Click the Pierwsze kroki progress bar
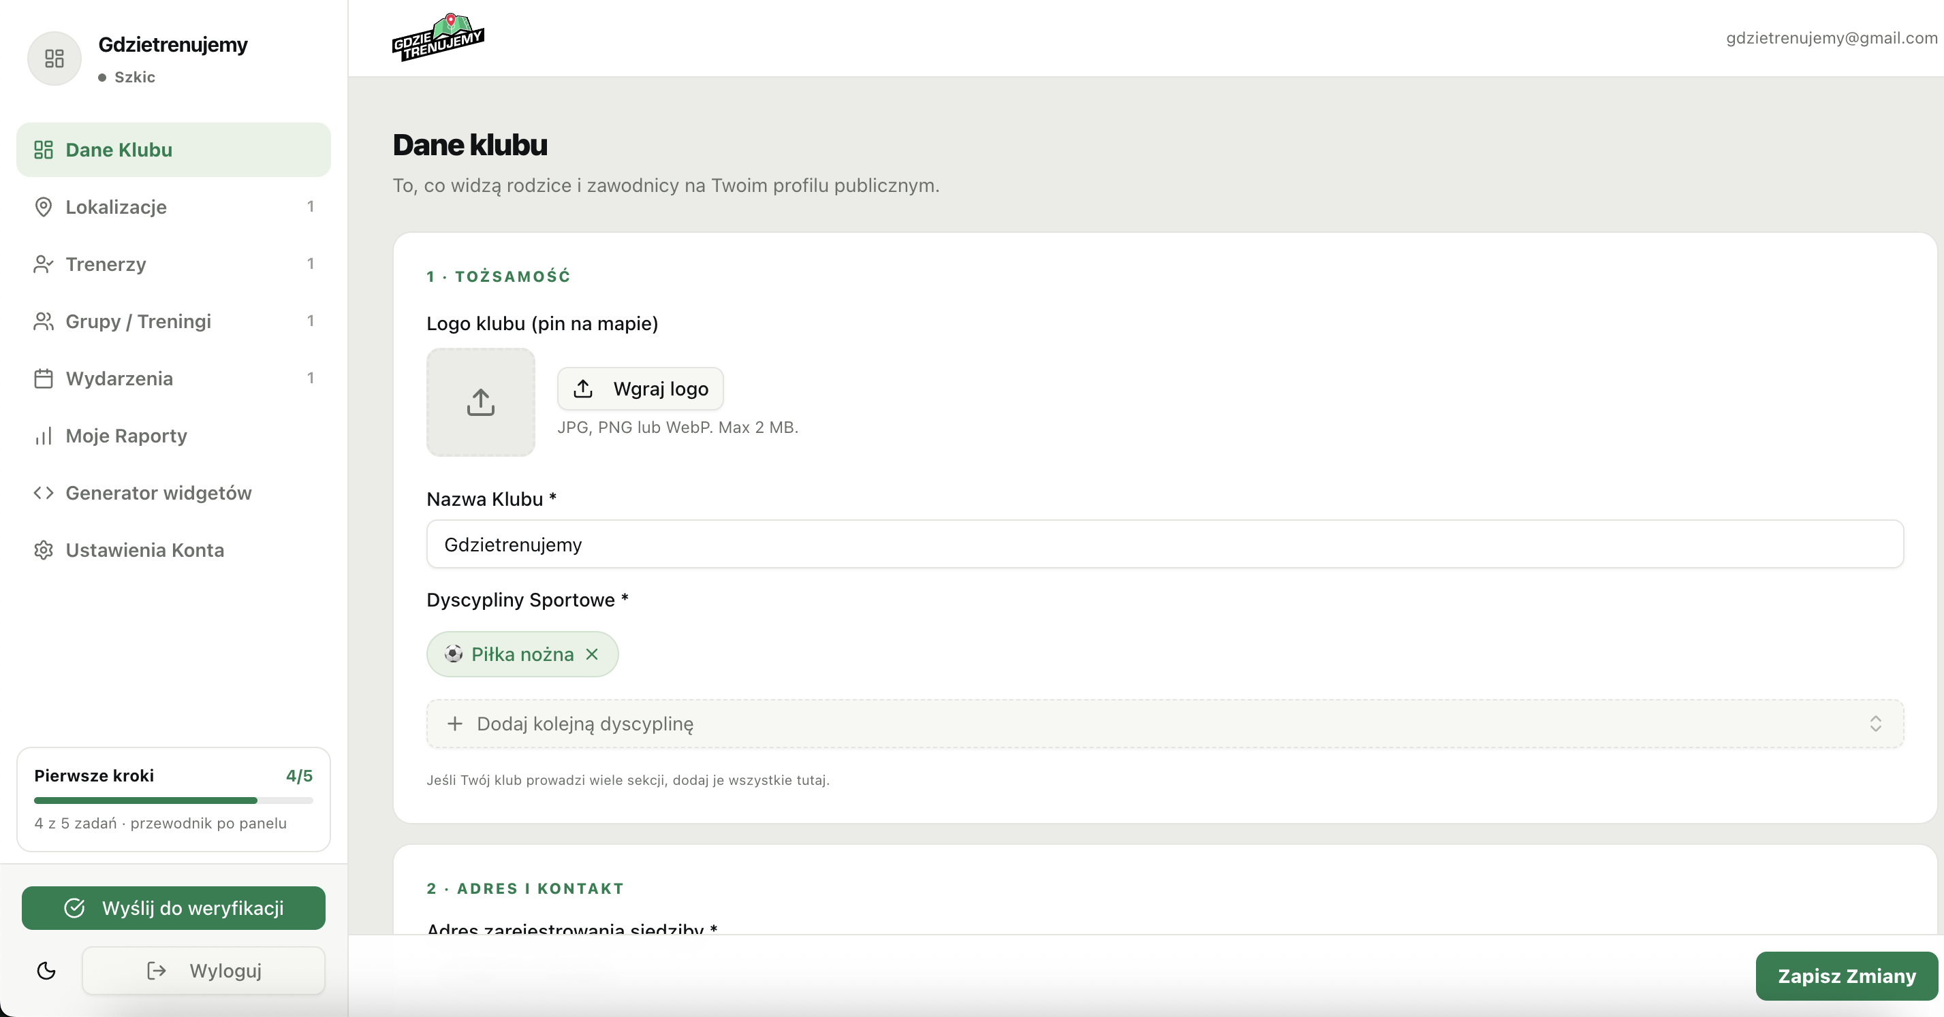 click(x=174, y=800)
